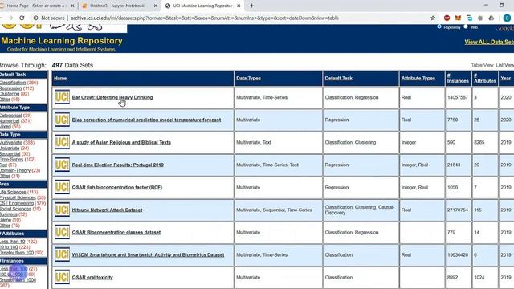Close the Home Page browser tab

(x=72, y=6)
